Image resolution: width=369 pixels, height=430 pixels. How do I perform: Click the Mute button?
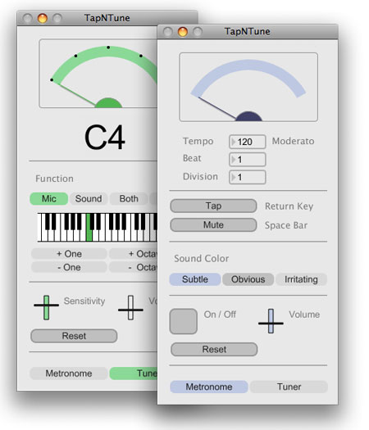[213, 225]
